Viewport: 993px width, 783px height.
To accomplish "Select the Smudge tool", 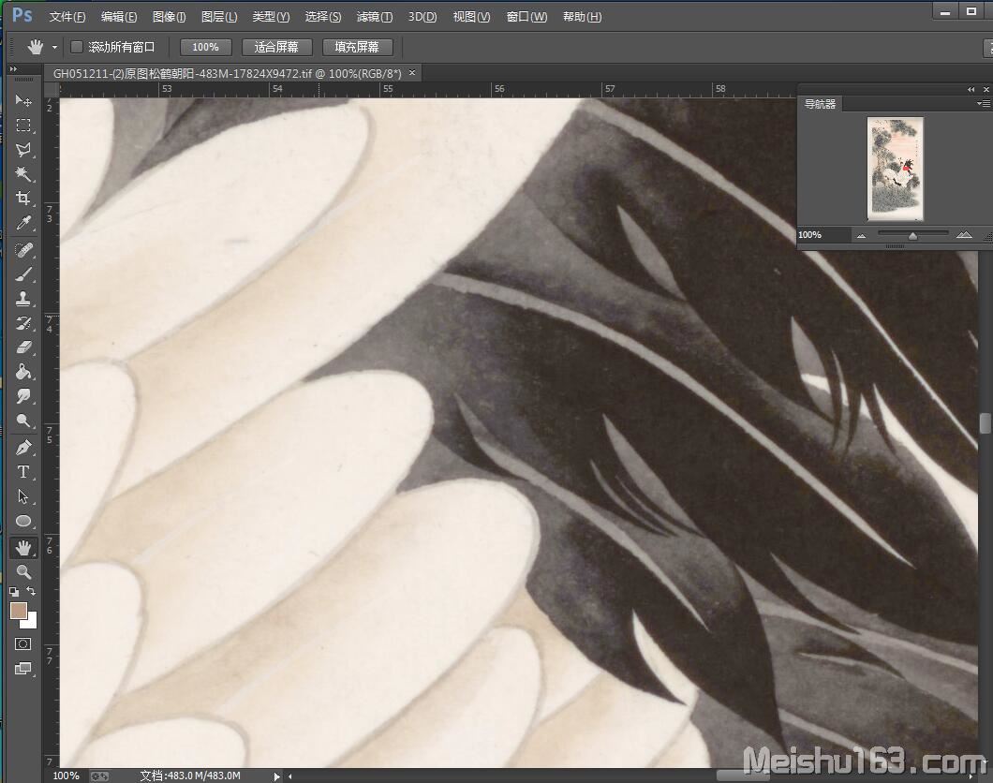I will pos(23,396).
